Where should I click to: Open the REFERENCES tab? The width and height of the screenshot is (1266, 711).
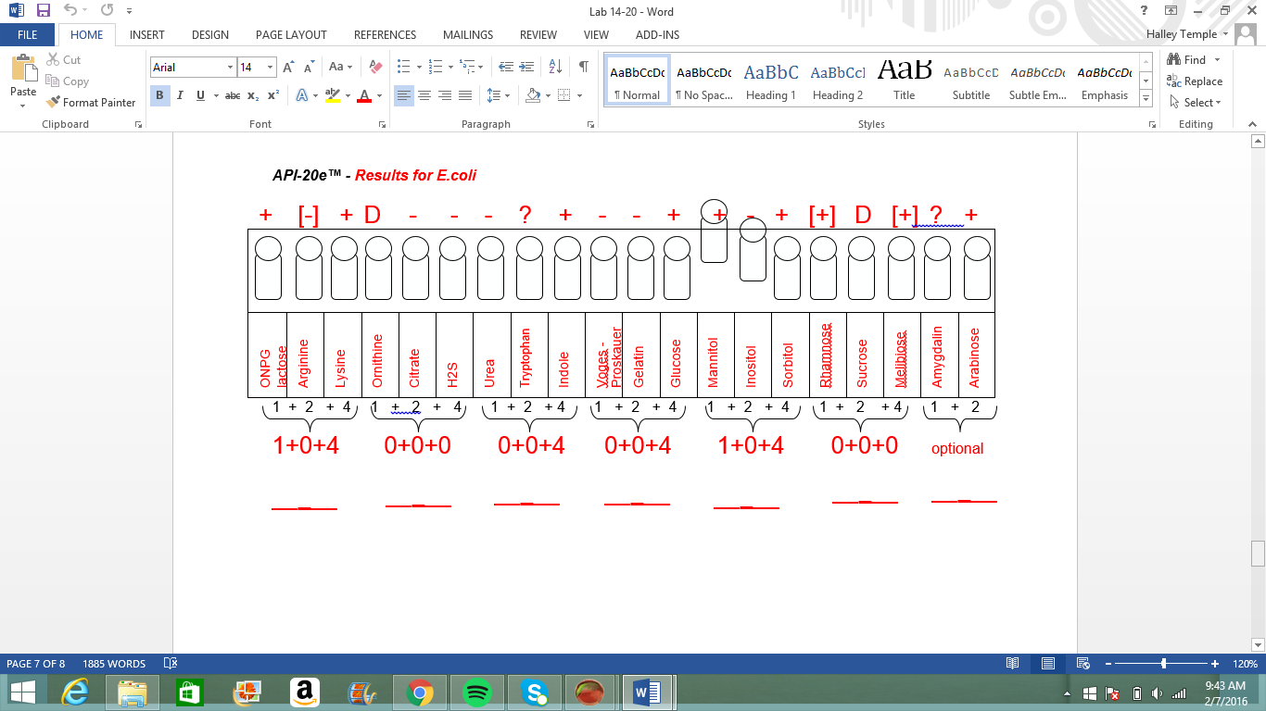pos(385,35)
